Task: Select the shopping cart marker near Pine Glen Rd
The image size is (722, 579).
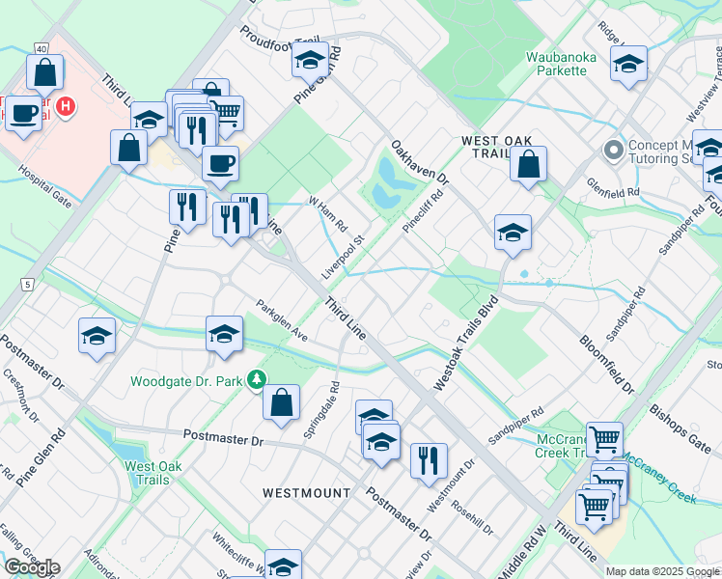Action: [226, 115]
